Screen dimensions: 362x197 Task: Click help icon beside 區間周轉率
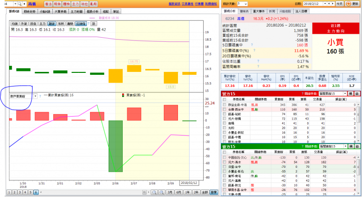tap(258, 66)
